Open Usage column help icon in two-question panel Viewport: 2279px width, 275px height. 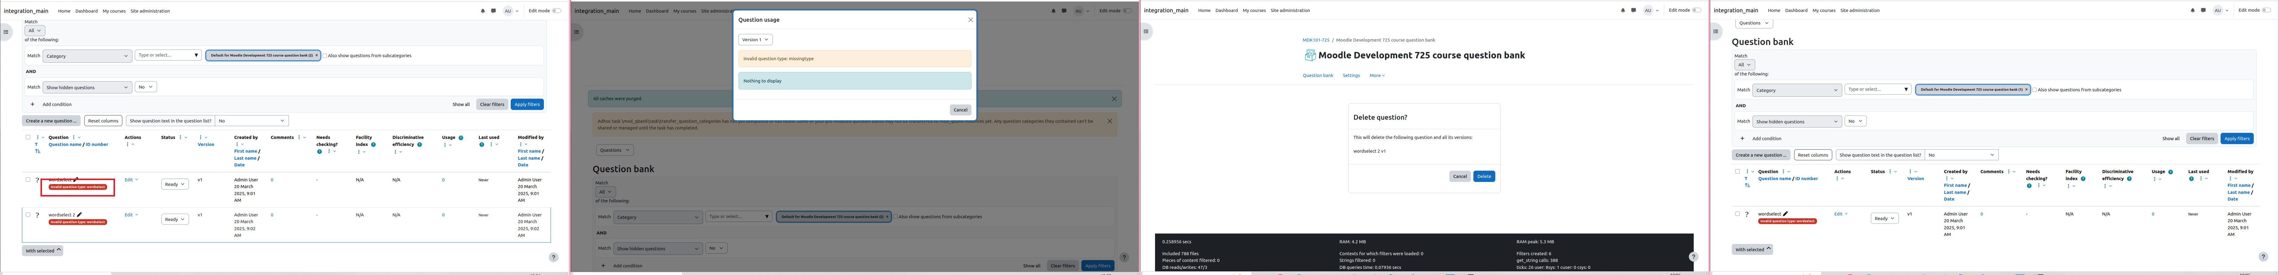tap(461, 138)
